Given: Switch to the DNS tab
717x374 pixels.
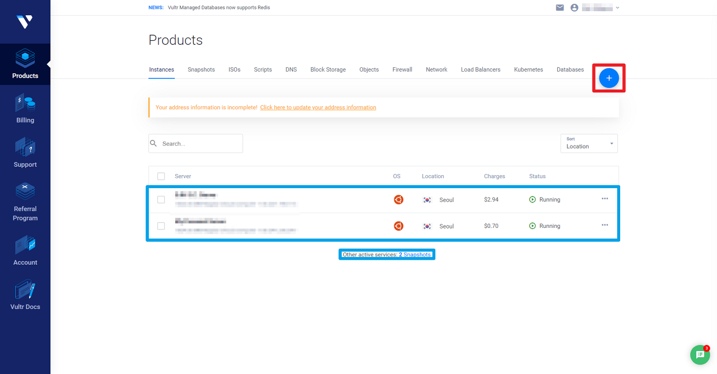Looking at the screenshot, I should (x=291, y=70).
